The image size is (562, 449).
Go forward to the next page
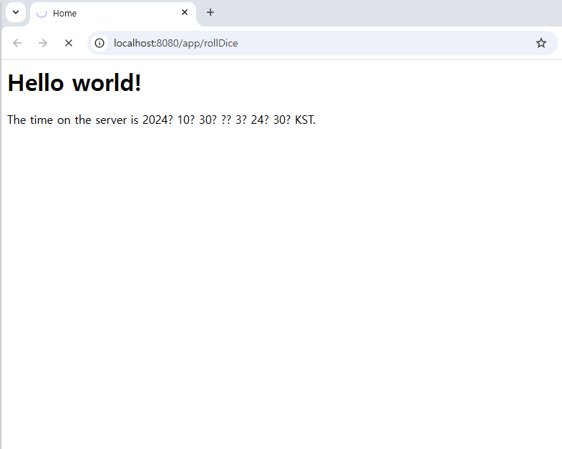(43, 43)
